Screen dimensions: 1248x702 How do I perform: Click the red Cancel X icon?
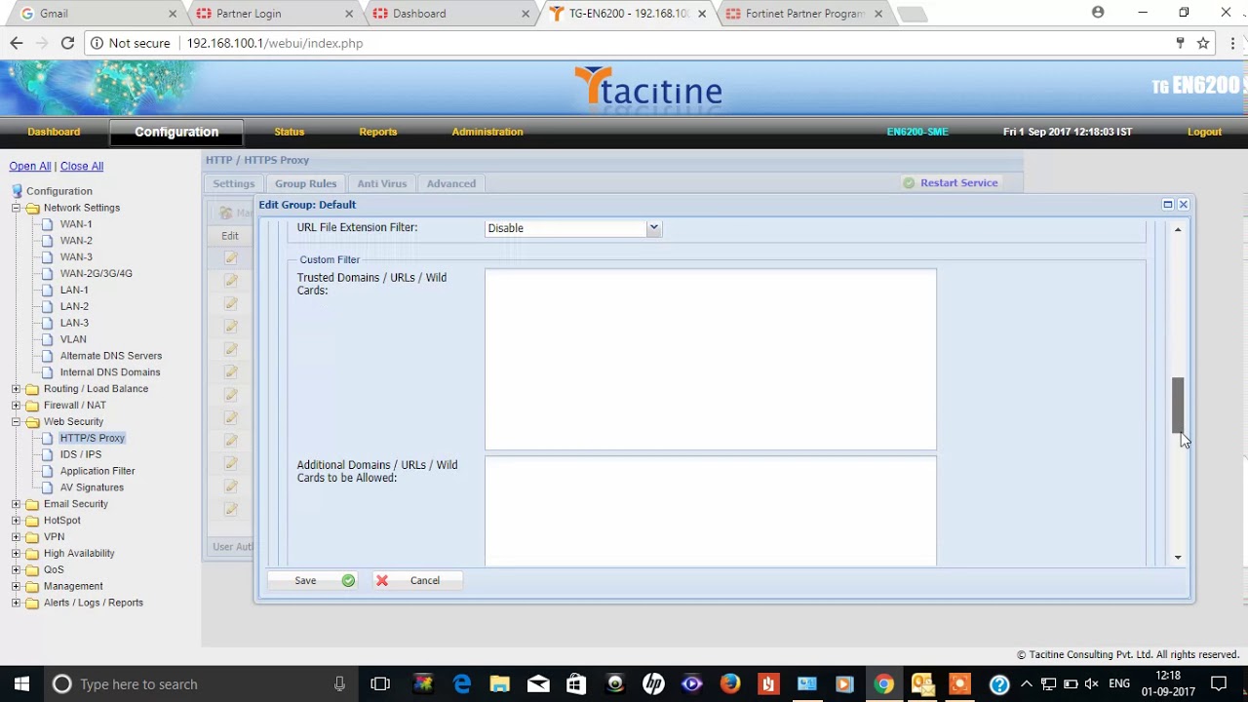pyautogui.click(x=382, y=580)
